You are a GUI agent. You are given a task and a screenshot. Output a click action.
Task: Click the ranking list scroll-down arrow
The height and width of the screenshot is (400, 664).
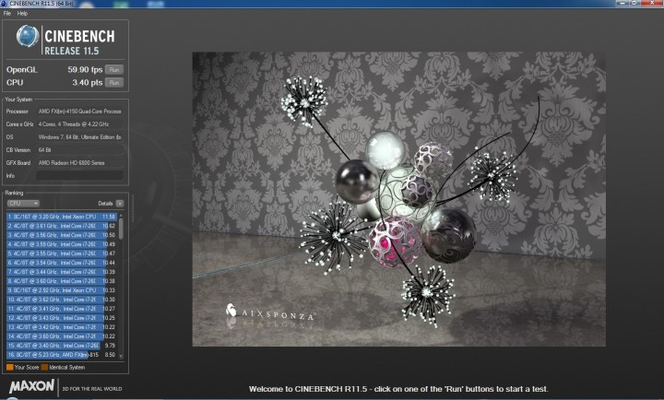coord(121,357)
